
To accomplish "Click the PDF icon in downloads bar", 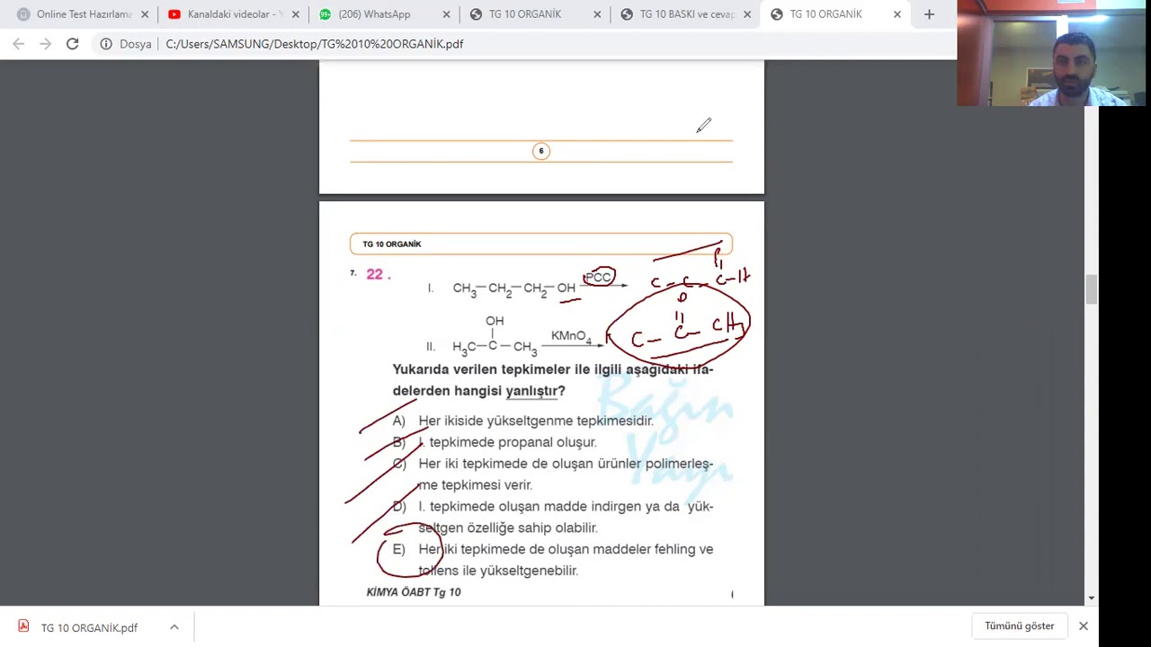I will [x=23, y=626].
